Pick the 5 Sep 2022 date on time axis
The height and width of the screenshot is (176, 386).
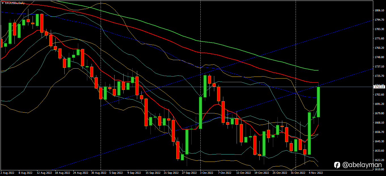click(116, 173)
